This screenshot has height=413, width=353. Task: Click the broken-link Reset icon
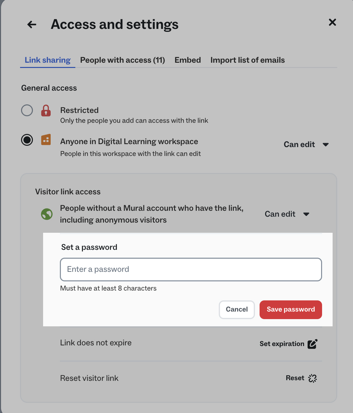point(313,378)
